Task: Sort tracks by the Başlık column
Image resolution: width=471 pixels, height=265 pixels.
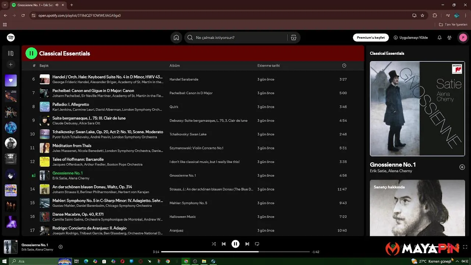Action: coord(44,66)
